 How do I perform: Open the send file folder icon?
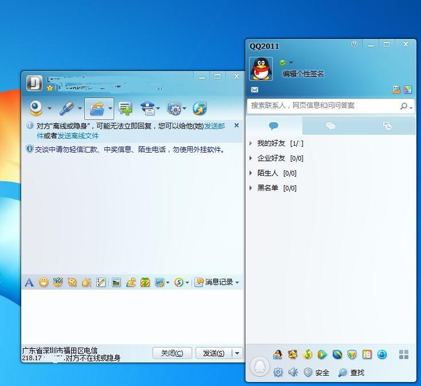(97, 108)
